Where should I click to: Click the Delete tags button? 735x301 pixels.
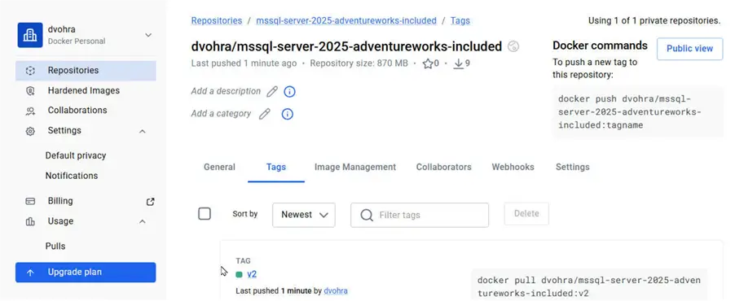coord(526,213)
